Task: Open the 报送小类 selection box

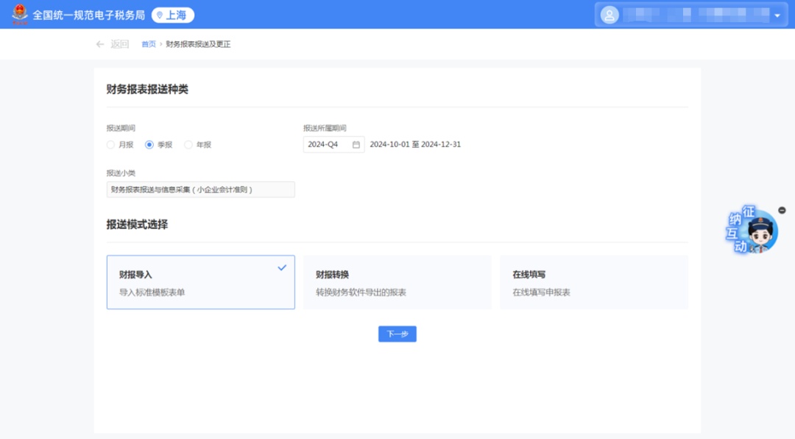Action: point(200,189)
